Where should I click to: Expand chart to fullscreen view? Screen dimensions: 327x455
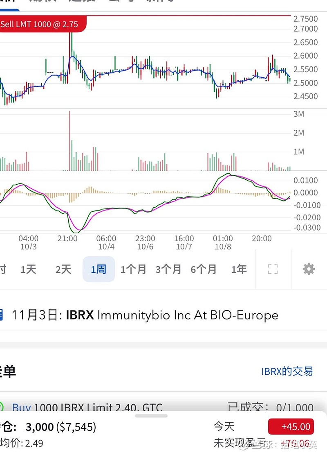coord(273,269)
